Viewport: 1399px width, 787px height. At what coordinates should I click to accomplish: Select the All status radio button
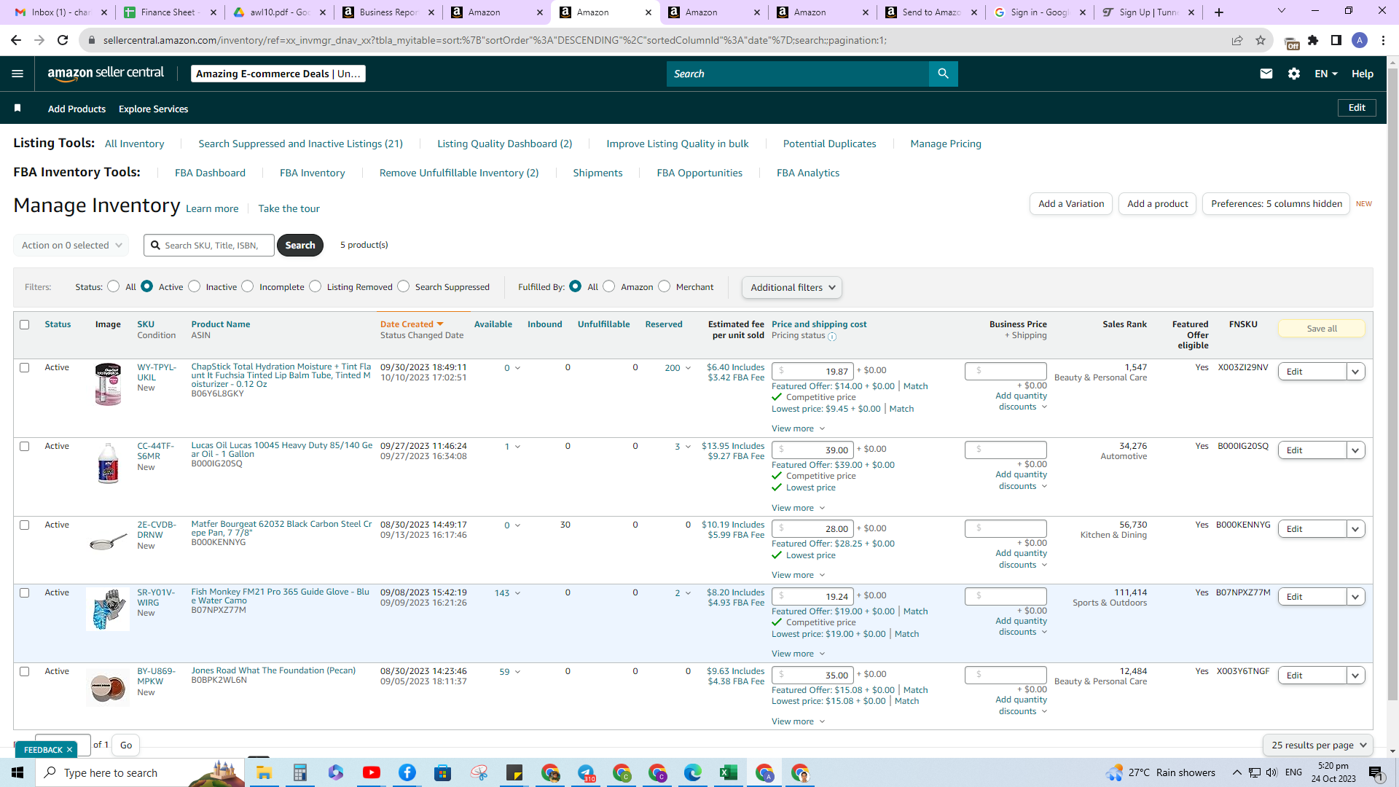pos(113,286)
